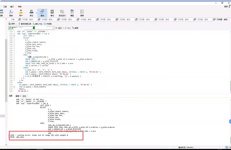Screen dimensions: 231x150
Task: Select the 查询 (Query) toolbar icon
Action: coord(42,13)
